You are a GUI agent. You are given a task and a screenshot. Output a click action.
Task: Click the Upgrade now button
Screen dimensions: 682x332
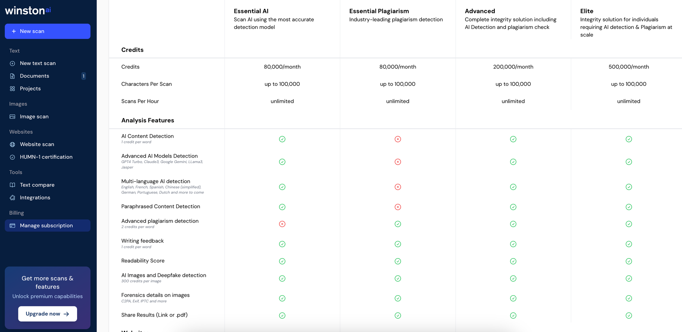point(47,314)
